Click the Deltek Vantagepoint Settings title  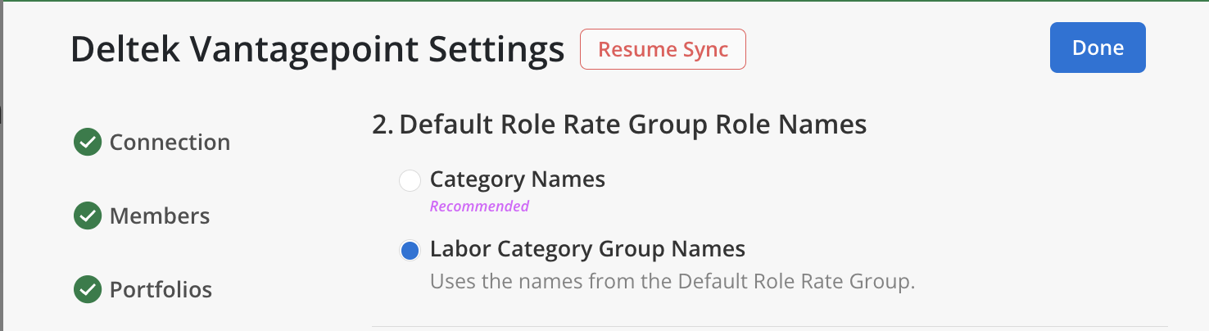coord(317,50)
